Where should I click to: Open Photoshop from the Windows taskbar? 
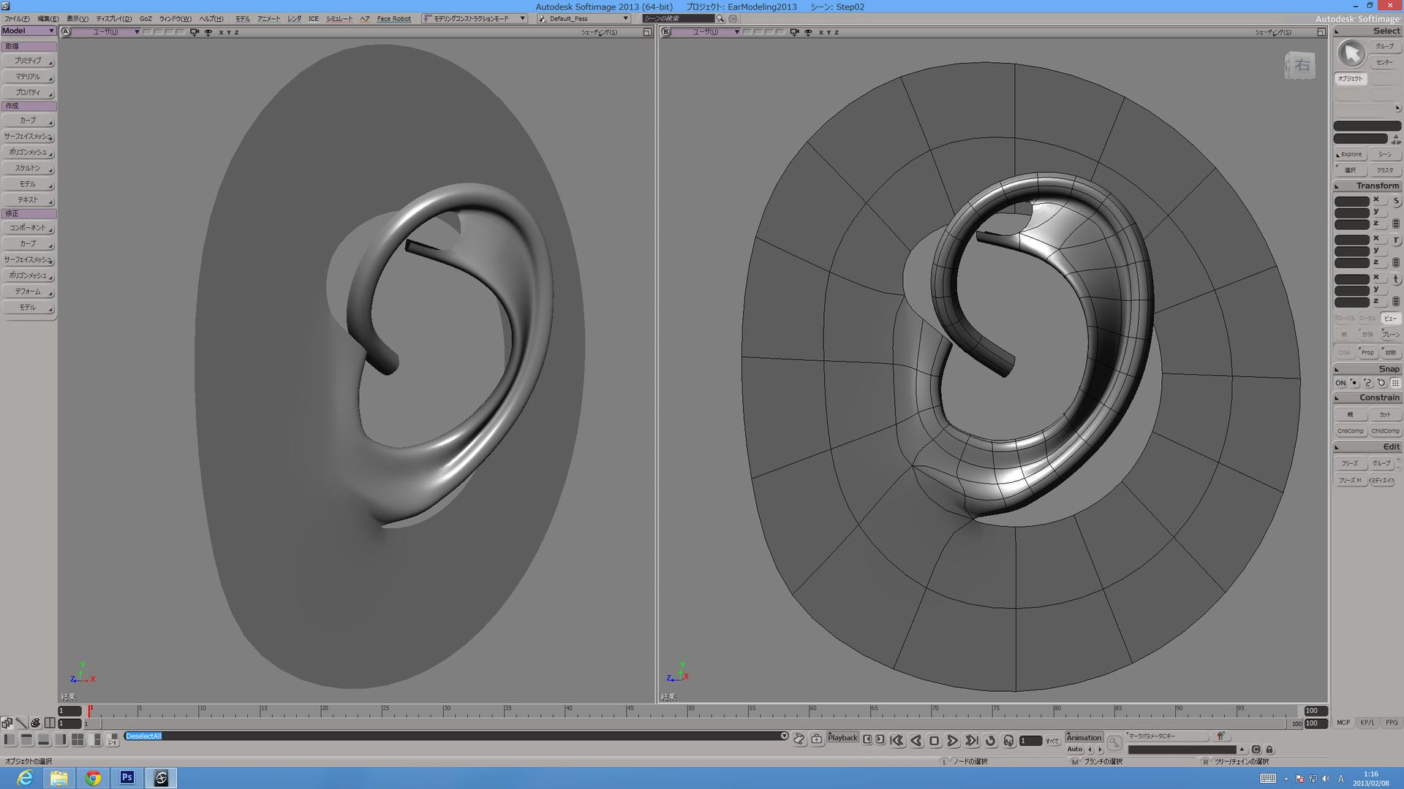[x=127, y=777]
